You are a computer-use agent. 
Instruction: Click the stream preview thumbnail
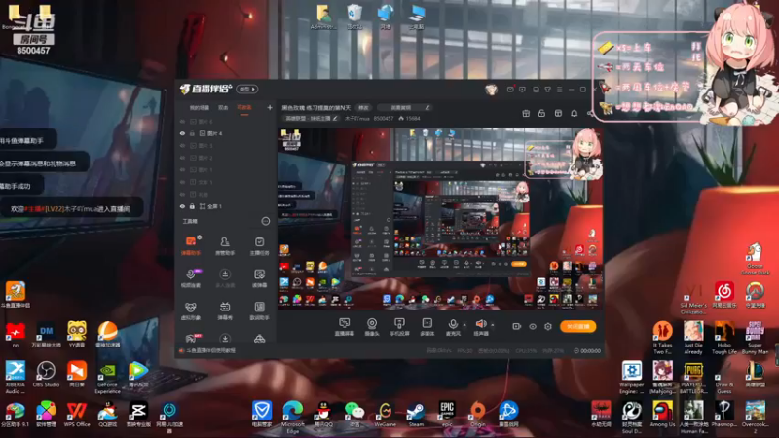[440, 218]
